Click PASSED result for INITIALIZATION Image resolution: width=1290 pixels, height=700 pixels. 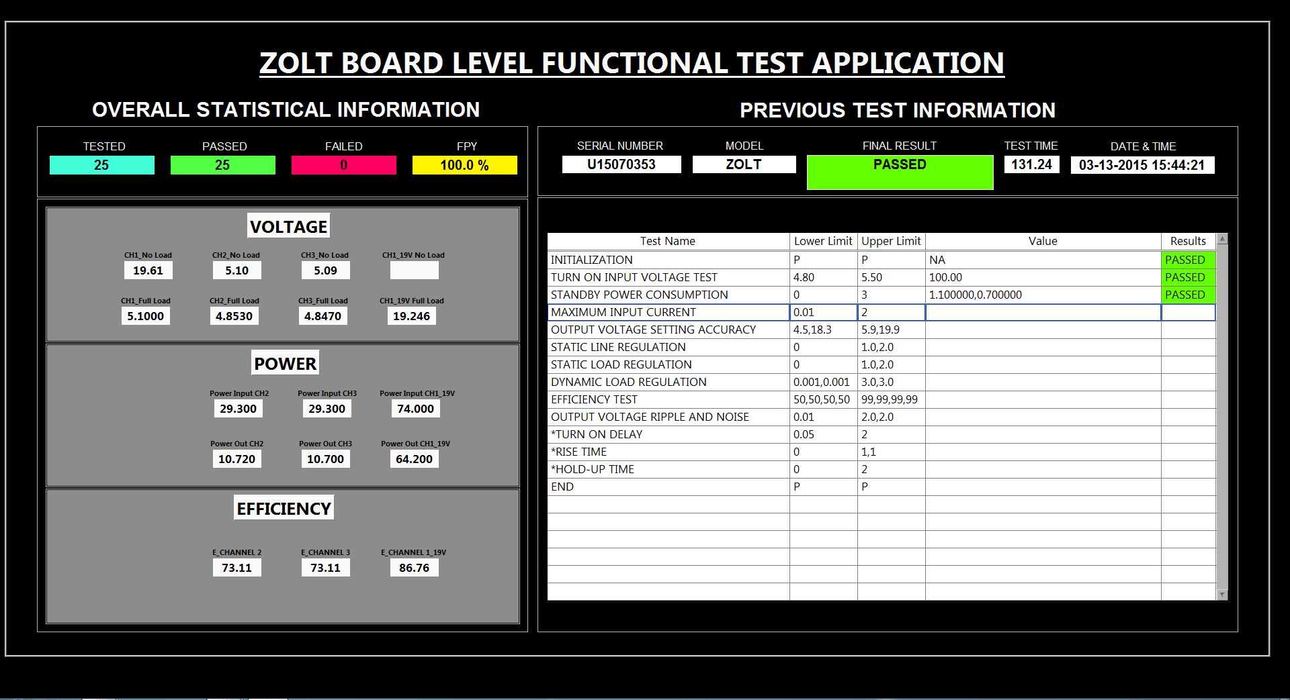1189,260
